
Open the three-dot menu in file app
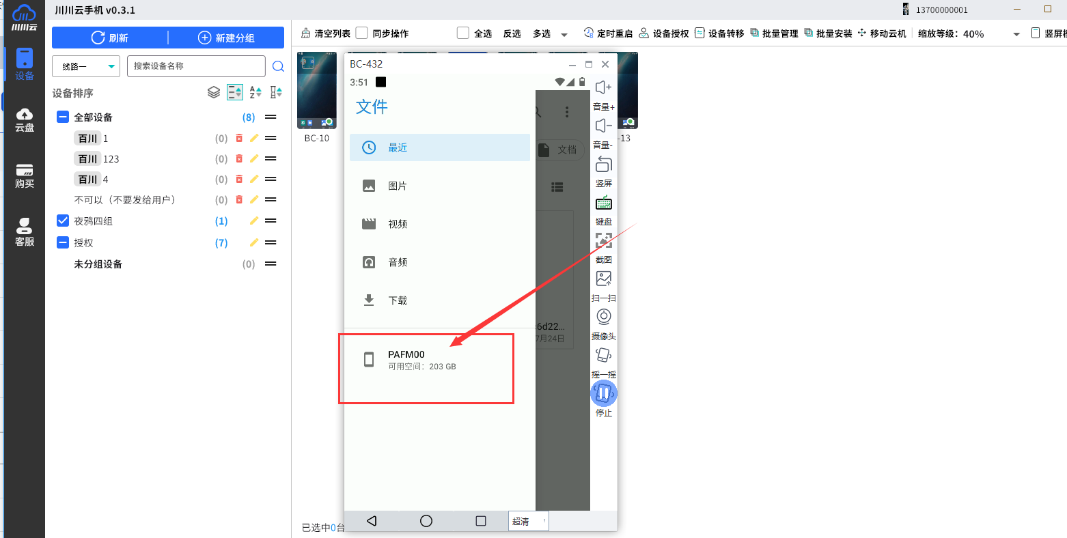[x=566, y=112]
